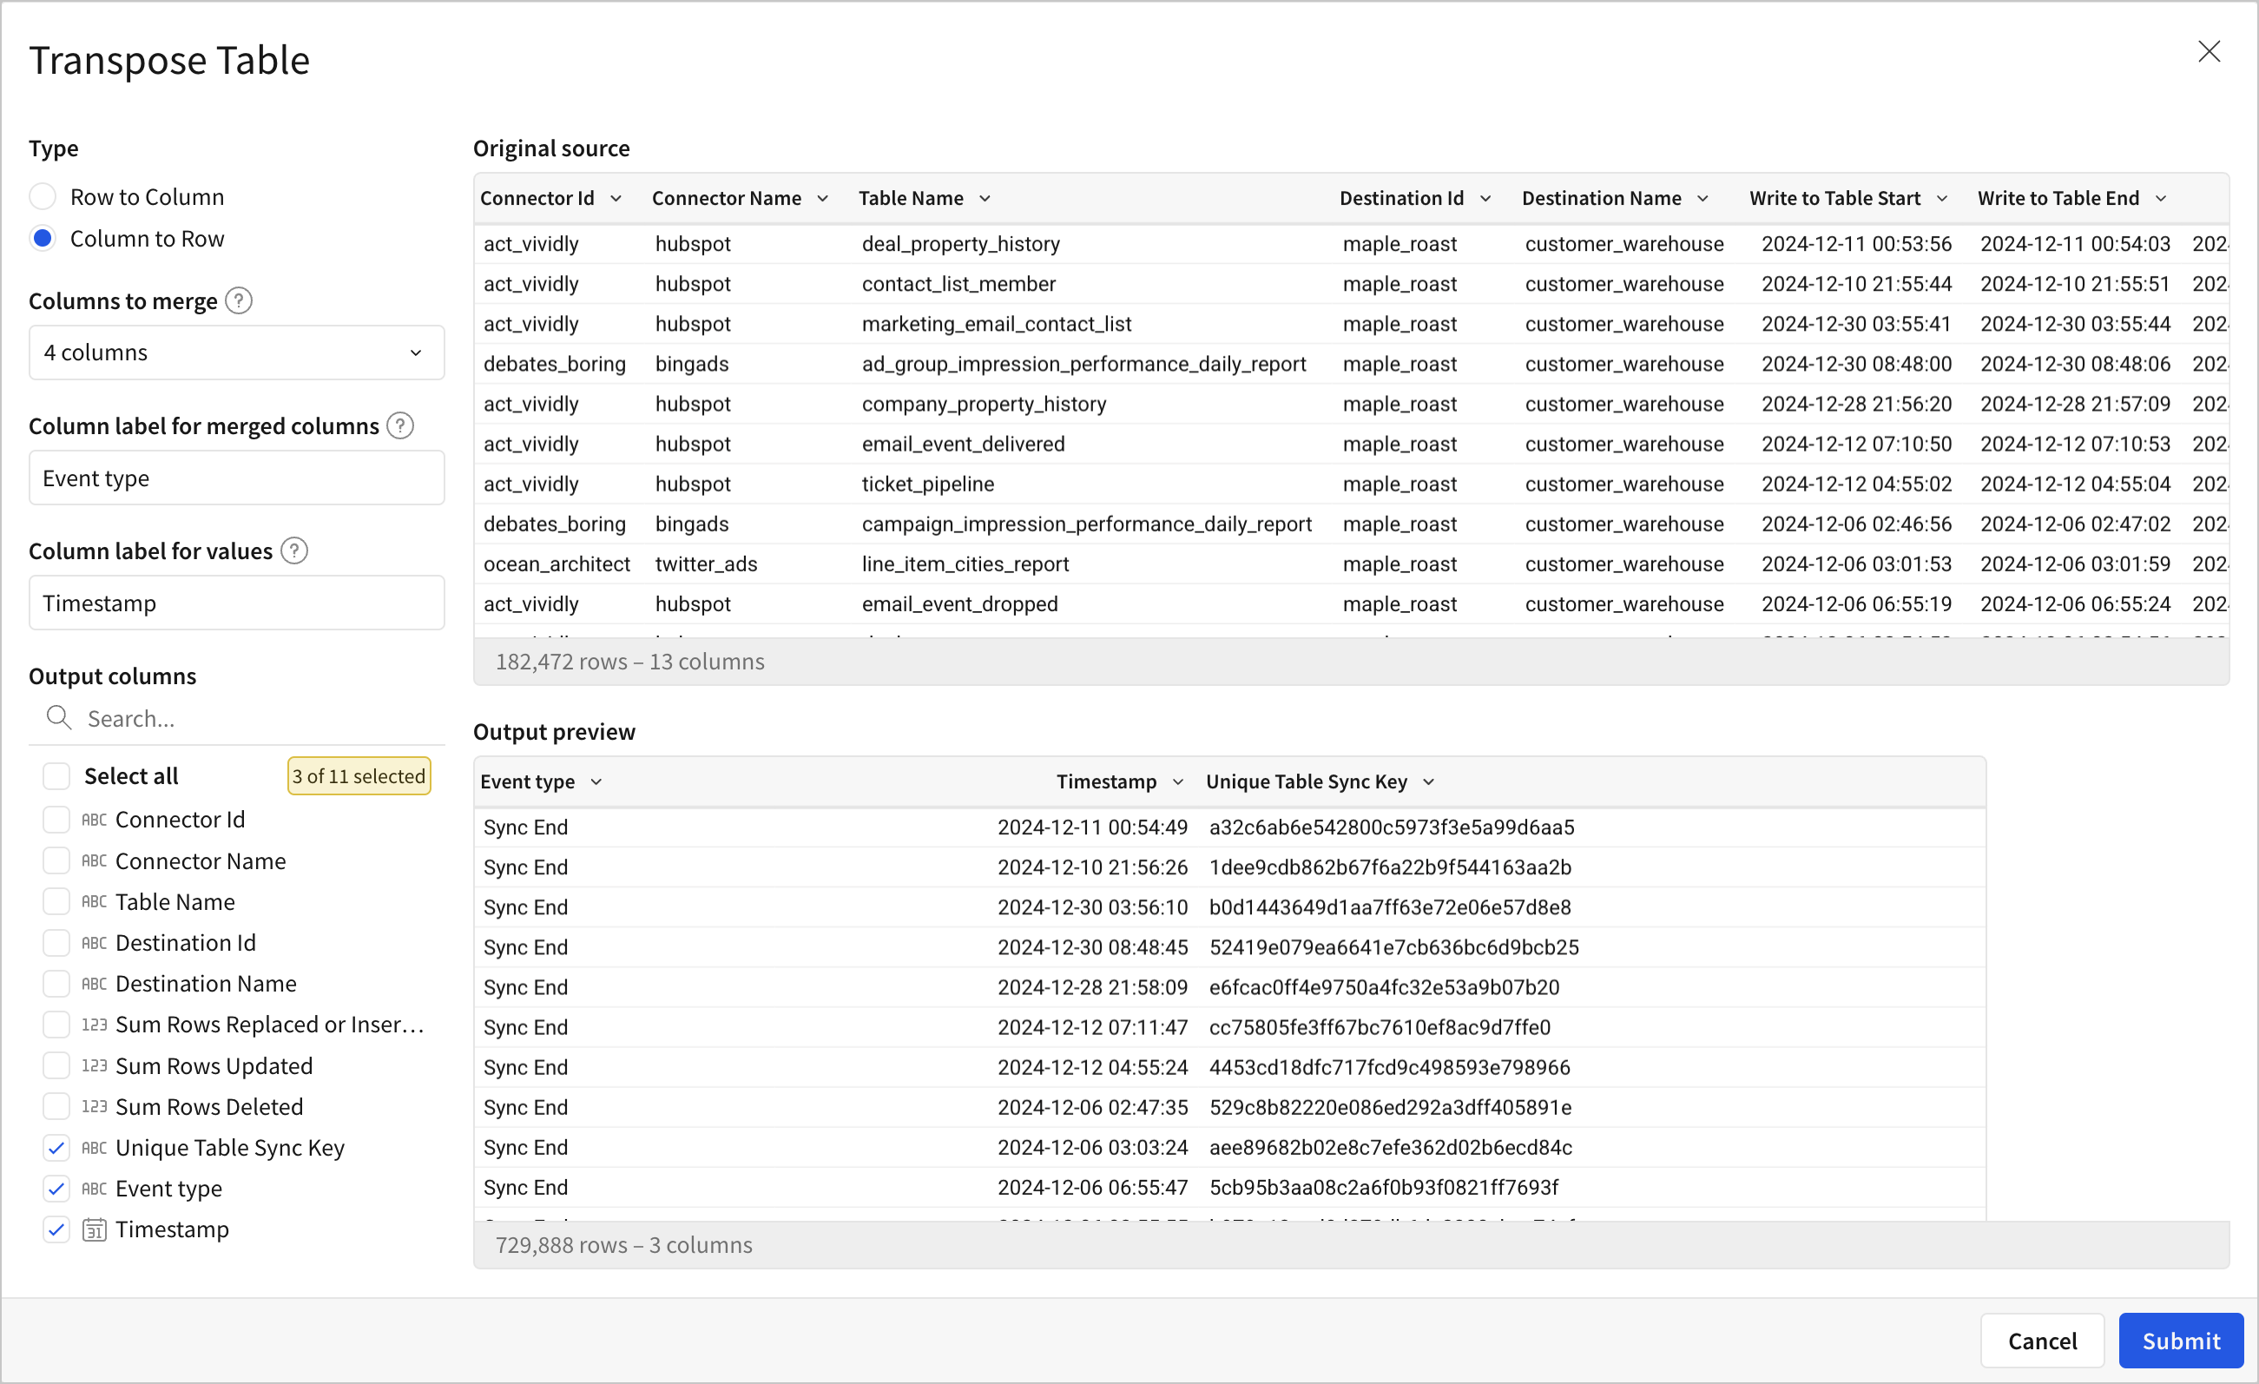The image size is (2259, 1384).
Task: Close the Transpose Table dialog
Action: click(2209, 51)
